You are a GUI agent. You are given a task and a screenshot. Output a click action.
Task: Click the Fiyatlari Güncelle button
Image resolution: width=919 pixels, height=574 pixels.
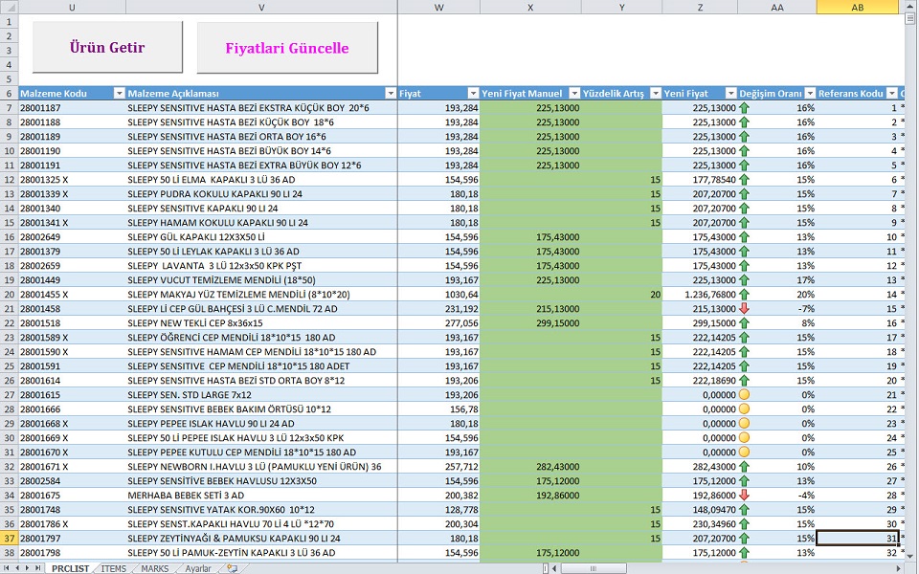pyautogui.click(x=287, y=48)
